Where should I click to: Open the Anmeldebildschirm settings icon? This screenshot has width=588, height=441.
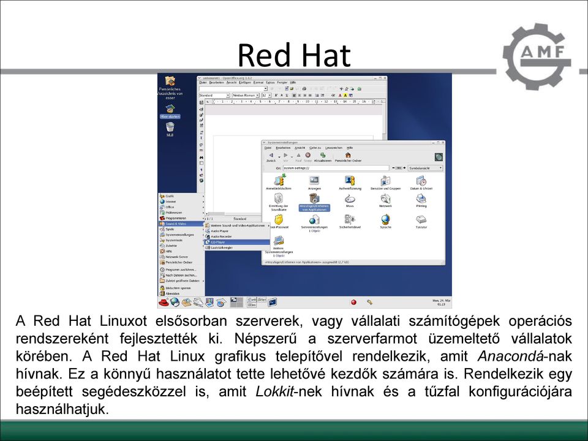click(279, 181)
